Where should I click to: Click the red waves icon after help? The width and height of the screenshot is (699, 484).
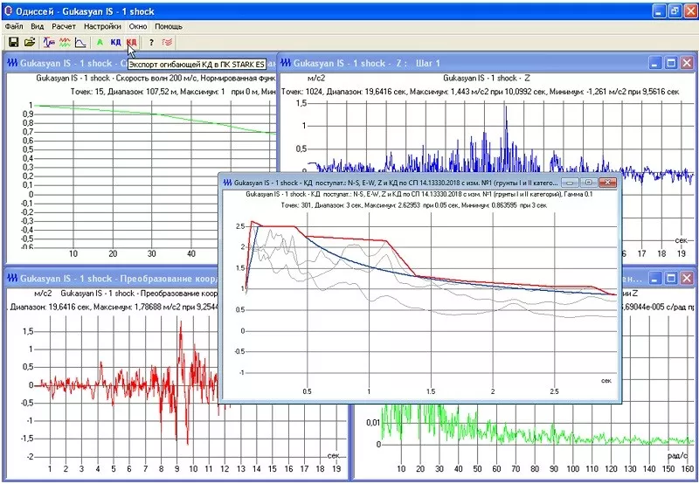[167, 42]
